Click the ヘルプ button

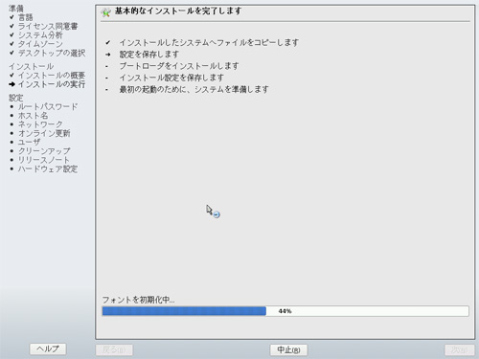(x=48, y=348)
